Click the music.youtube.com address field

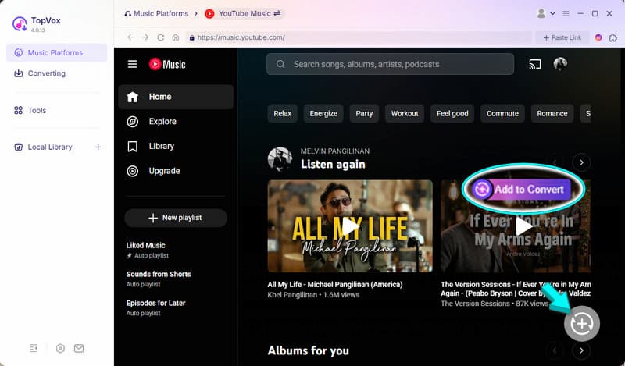pos(359,37)
